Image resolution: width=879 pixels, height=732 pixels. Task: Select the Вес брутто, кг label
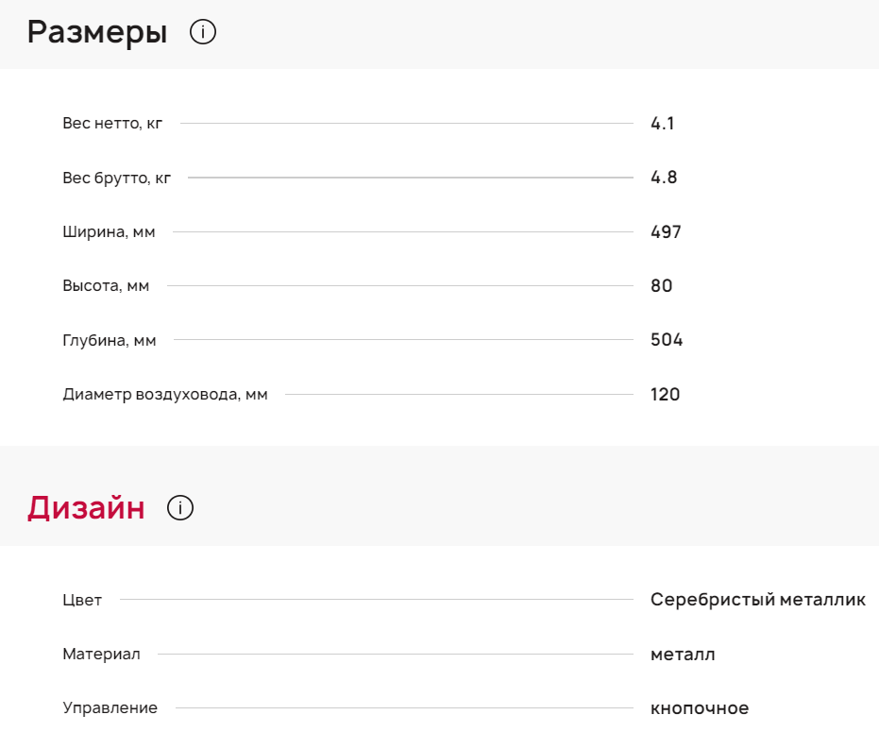[117, 178]
